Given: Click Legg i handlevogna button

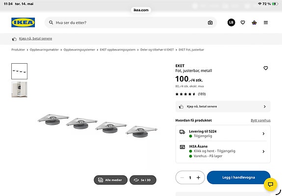Looking at the screenshot, I should 238,177.
